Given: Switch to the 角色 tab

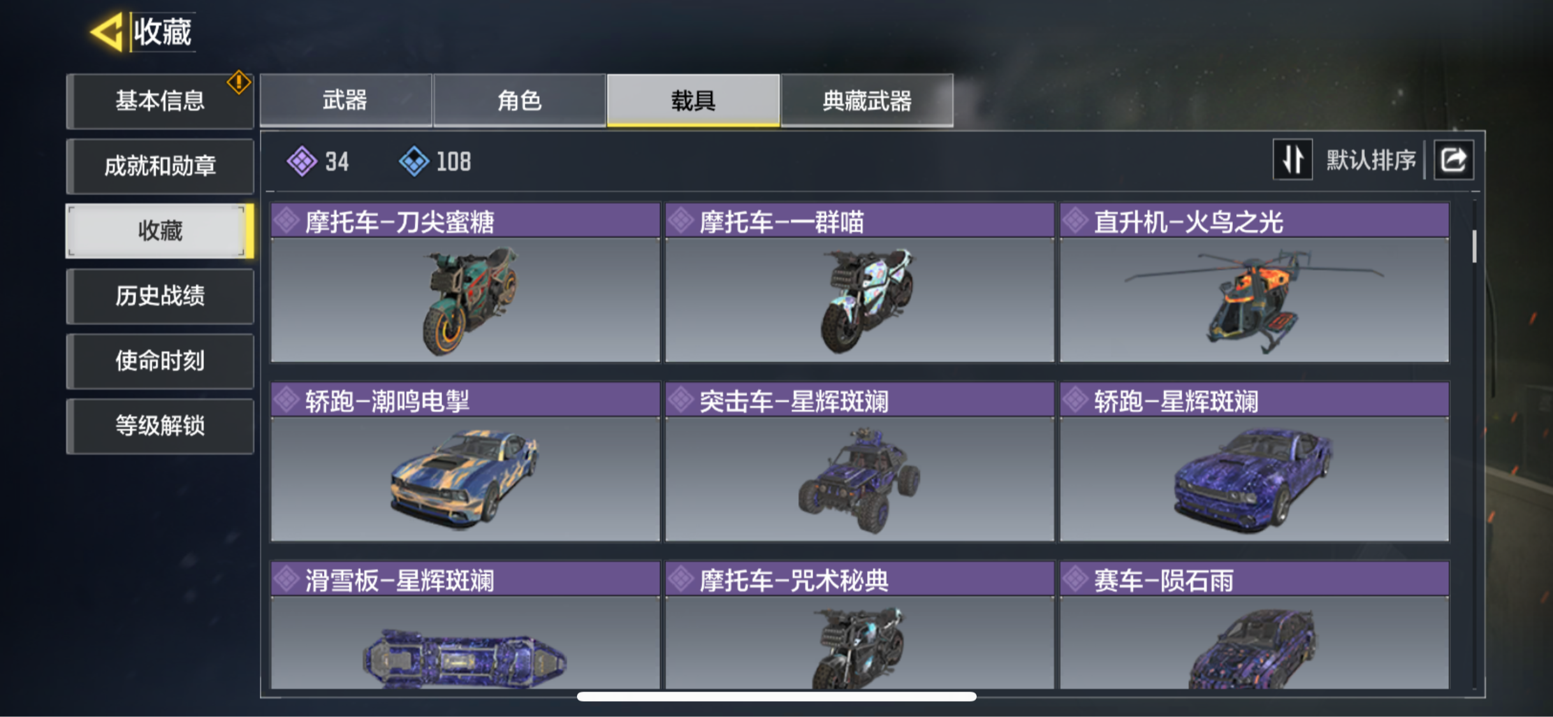Looking at the screenshot, I should pos(520,100).
